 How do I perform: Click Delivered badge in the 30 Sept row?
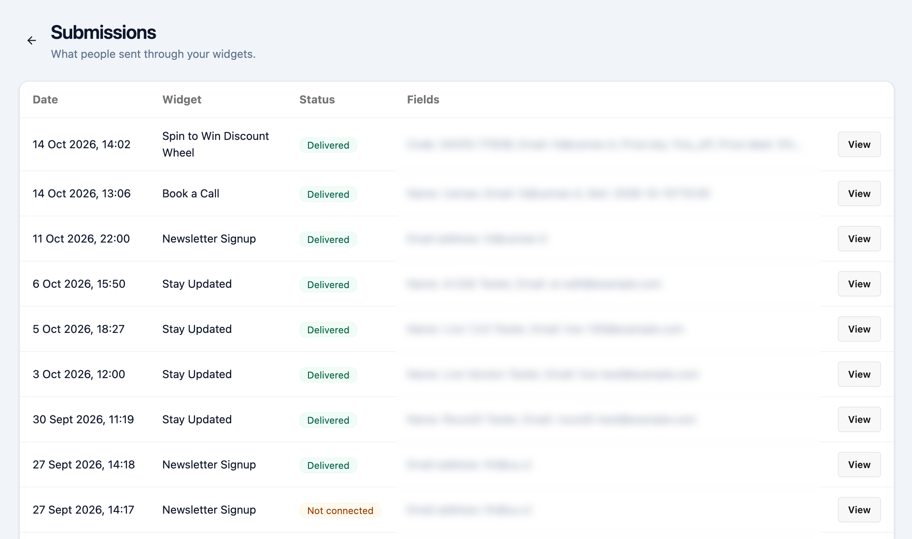coord(328,420)
